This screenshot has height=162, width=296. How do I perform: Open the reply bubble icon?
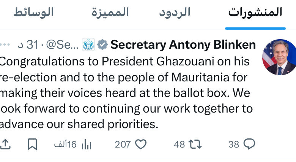[249, 144]
